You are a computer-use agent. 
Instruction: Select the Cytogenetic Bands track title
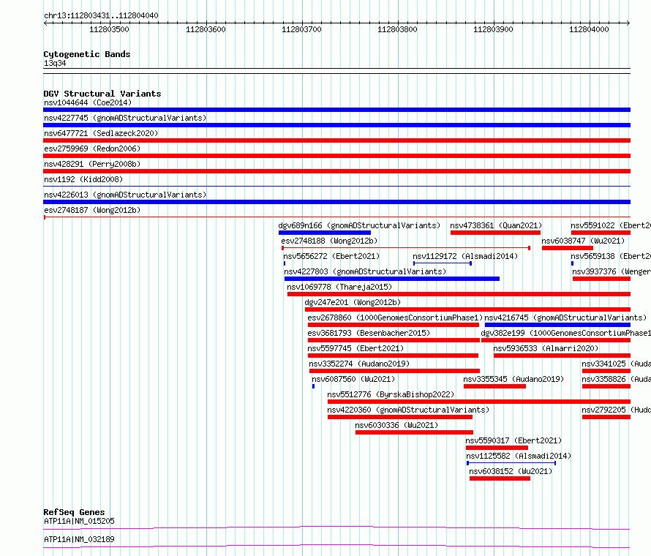(x=87, y=54)
